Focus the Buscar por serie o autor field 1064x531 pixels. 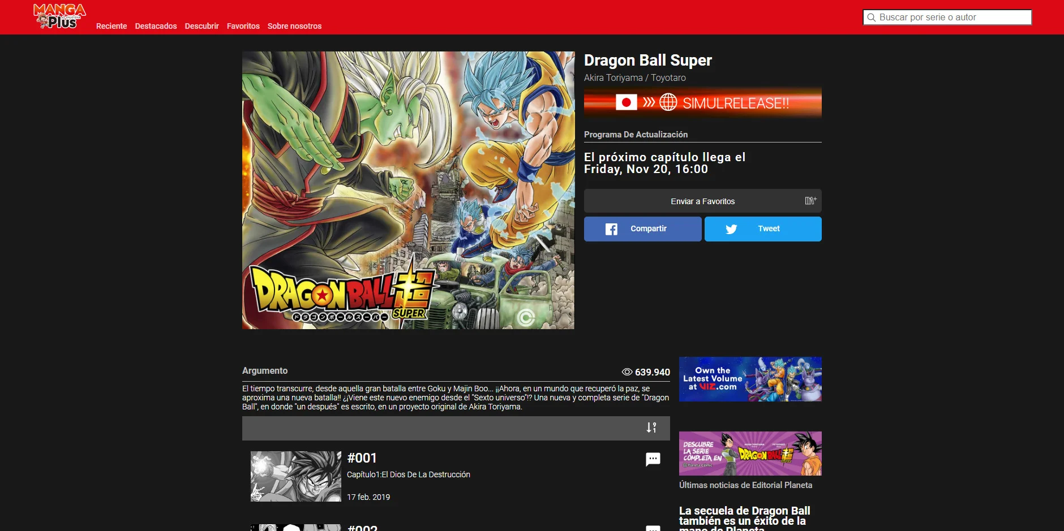coord(947,18)
